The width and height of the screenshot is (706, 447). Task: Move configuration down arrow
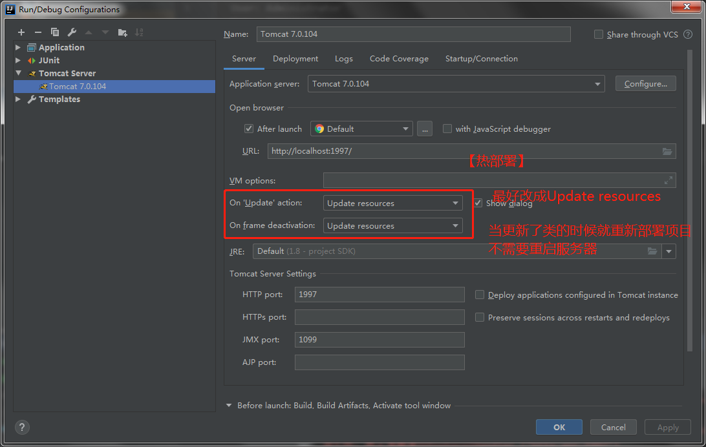tap(105, 32)
